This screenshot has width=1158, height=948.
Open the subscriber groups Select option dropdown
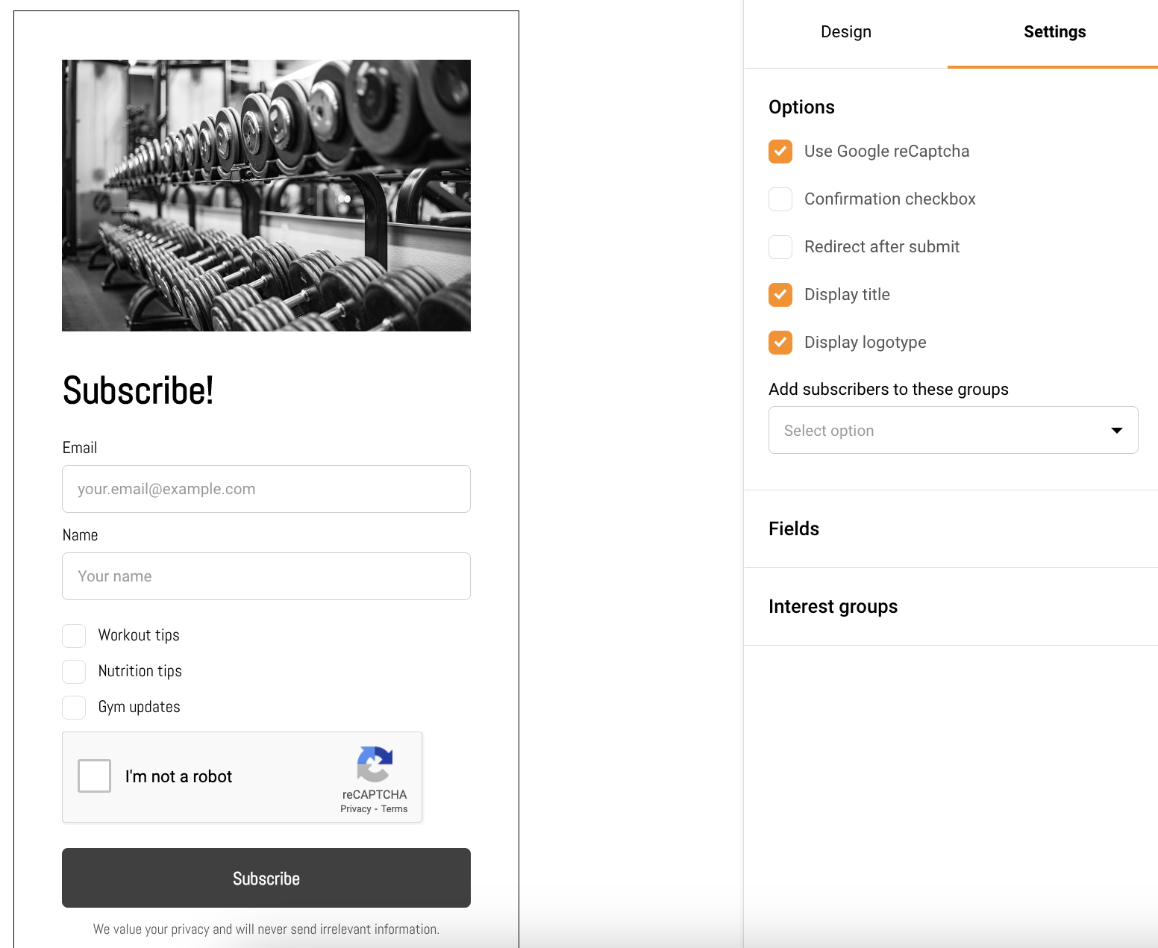(x=953, y=430)
